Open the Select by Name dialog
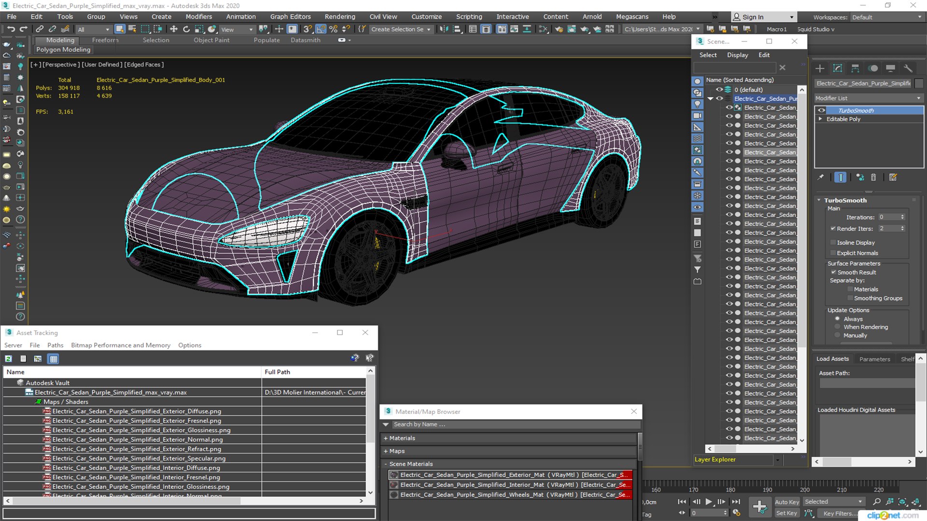Image resolution: width=927 pixels, height=521 pixels. [132, 29]
